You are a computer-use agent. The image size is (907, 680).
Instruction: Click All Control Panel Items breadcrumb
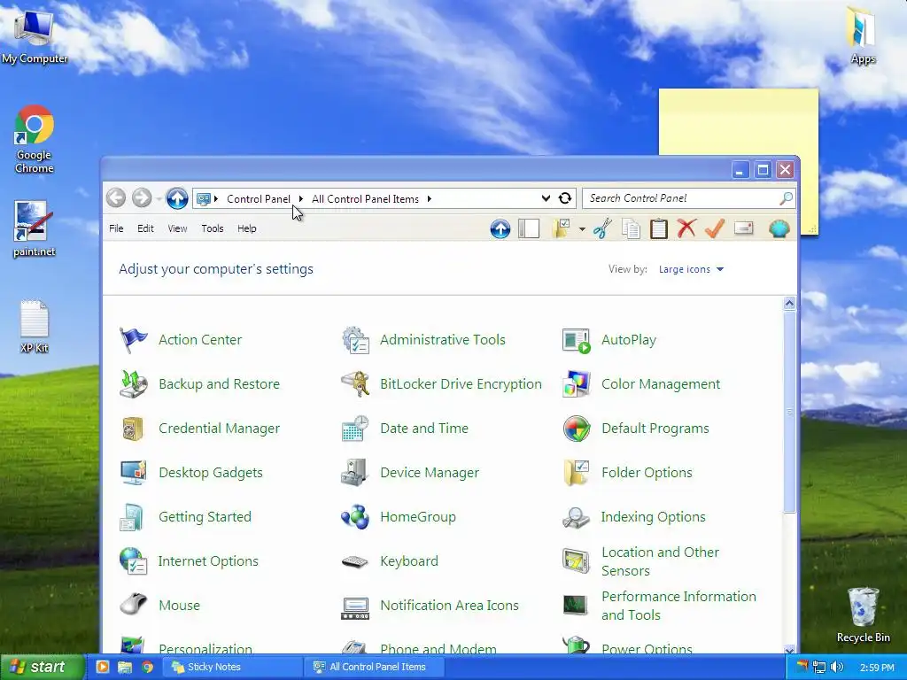[x=365, y=199]
